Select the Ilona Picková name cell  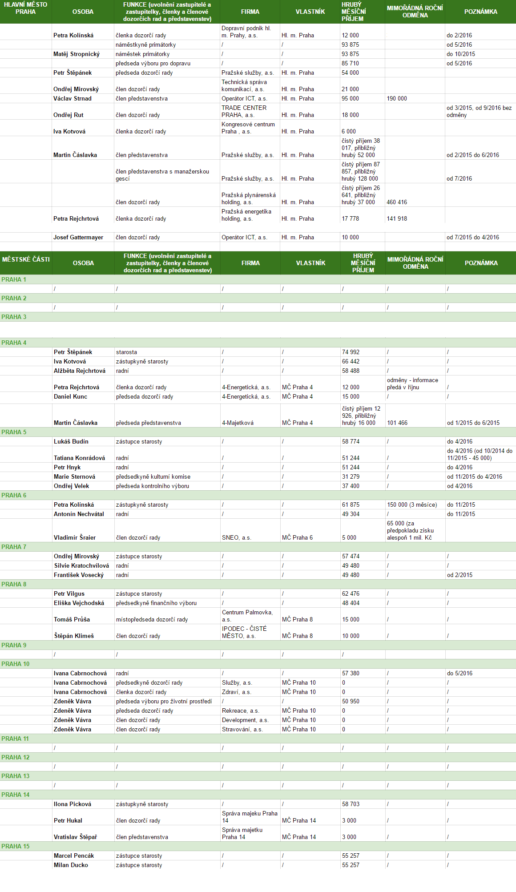pyautogui.click(x=73, y=804)
